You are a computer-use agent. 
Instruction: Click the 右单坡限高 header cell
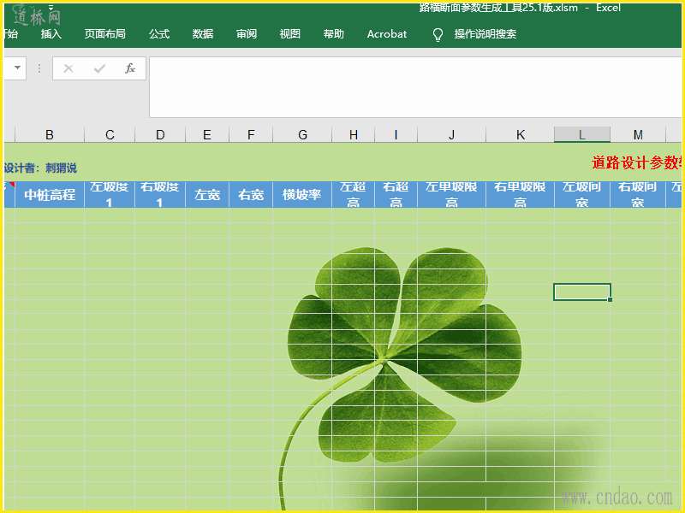point(521,195)
